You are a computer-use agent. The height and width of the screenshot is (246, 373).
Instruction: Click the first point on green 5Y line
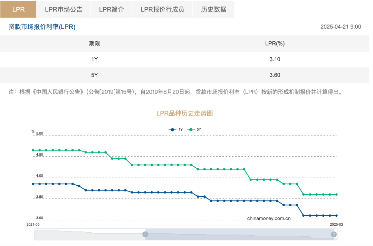click(x=33, y=150)
